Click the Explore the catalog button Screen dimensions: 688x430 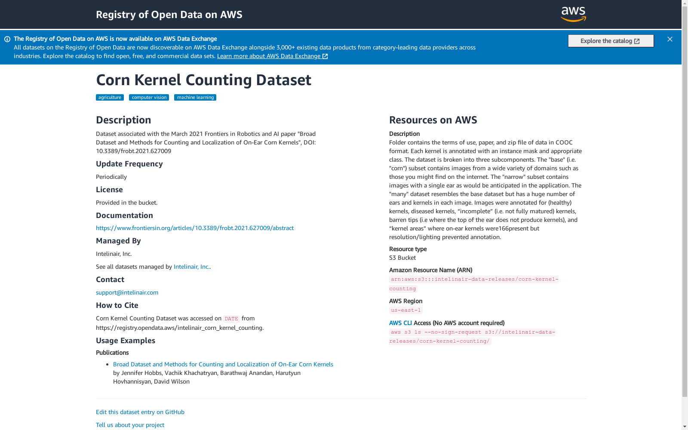(611, 41)
